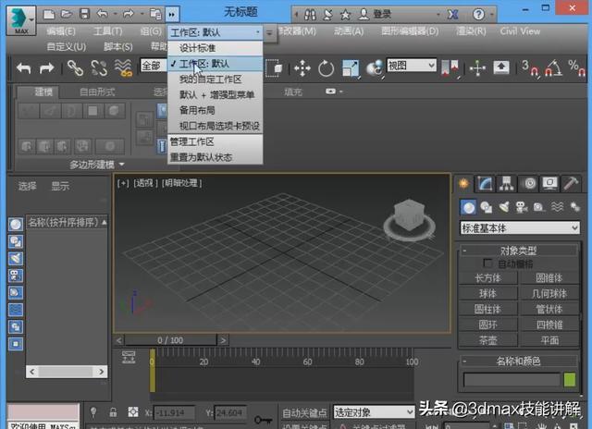Click the 茶壶 teapot button
The width and height of the screenshot is (592, 429).
pyautogui.click(x=487, y=339)
